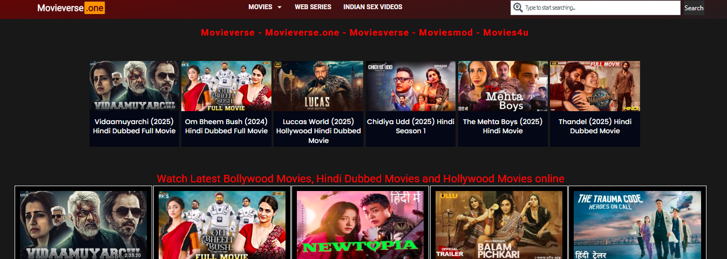Click the Lucas poster thumbnail

(x=318, y=86)
